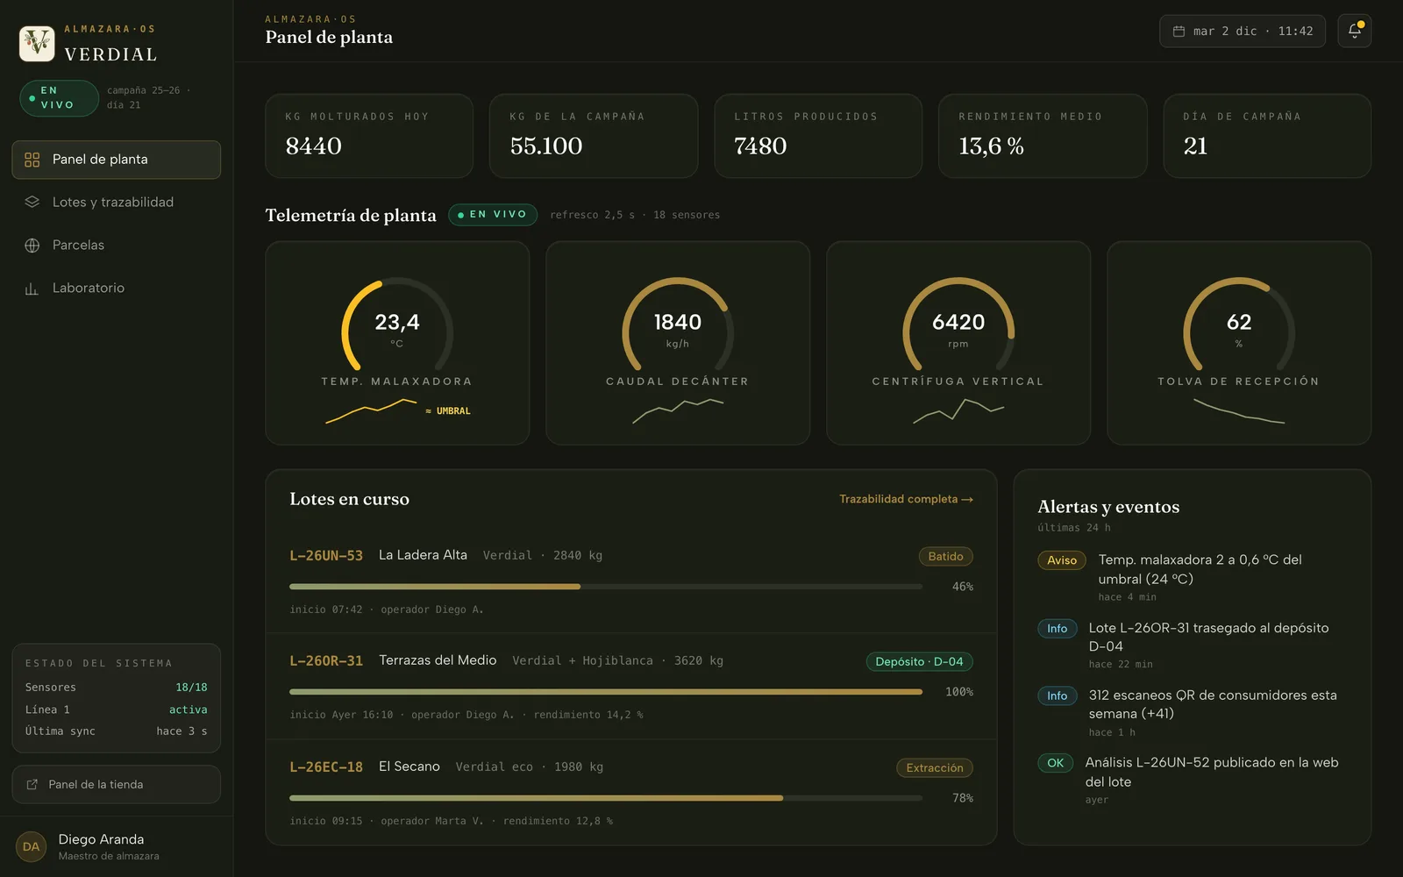
Task: Click the Parcelas globe icon
Action: [x=32, y=246]
